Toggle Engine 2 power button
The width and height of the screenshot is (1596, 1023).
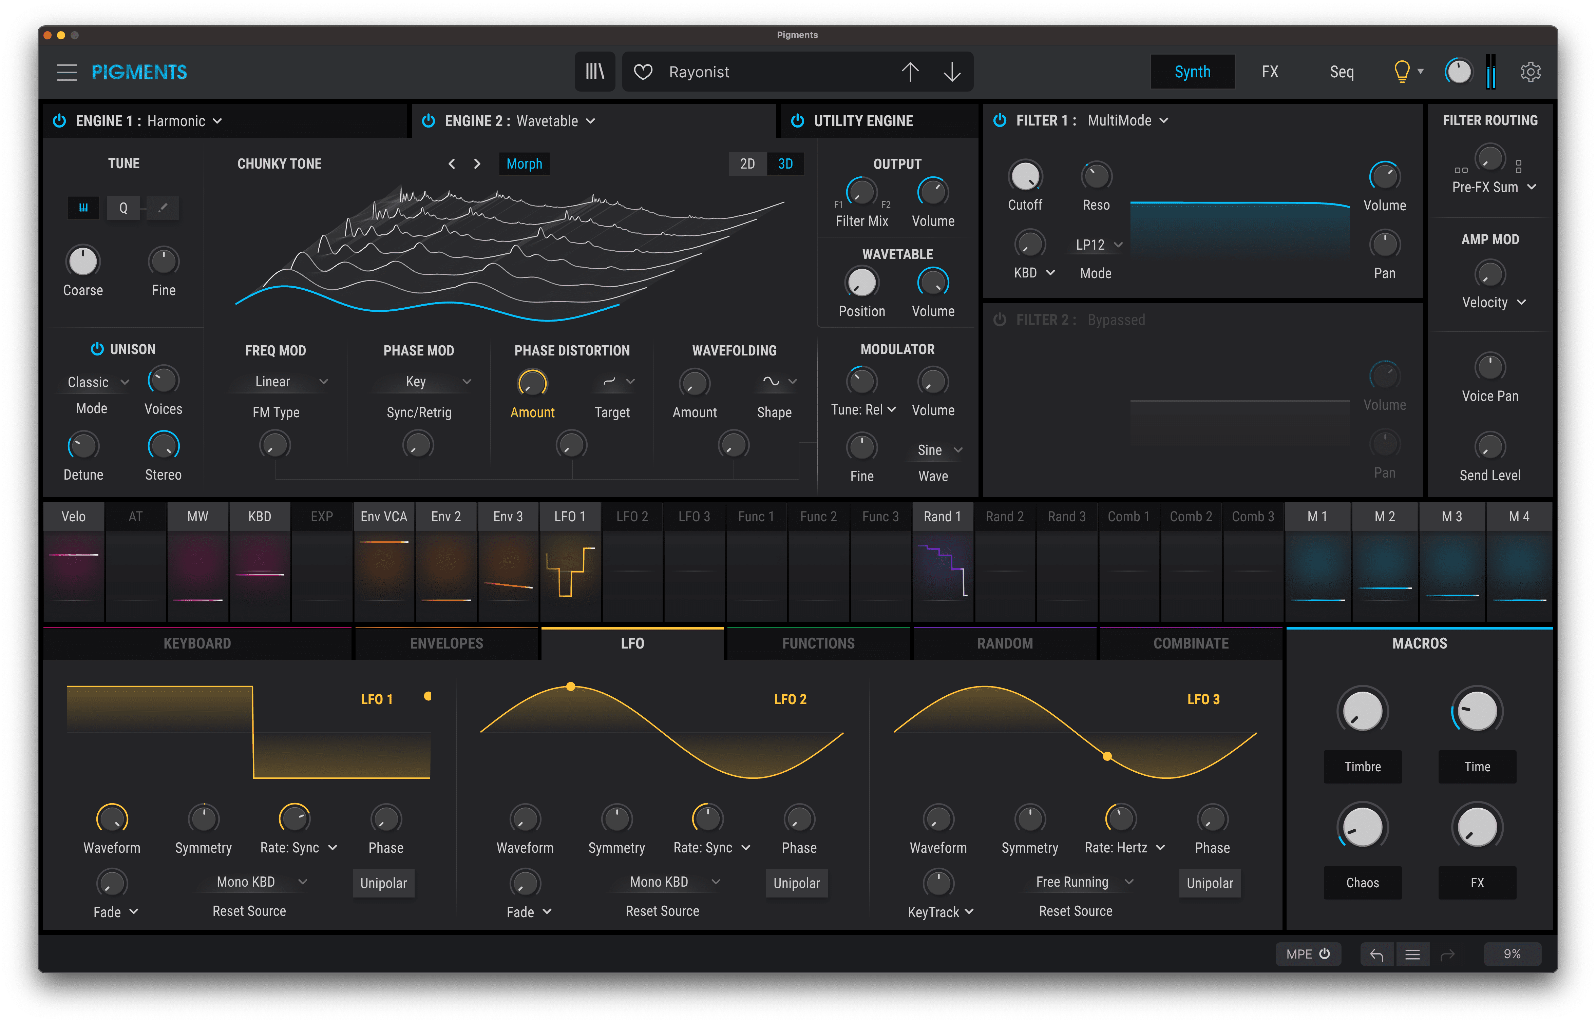[x=429, y=121]
